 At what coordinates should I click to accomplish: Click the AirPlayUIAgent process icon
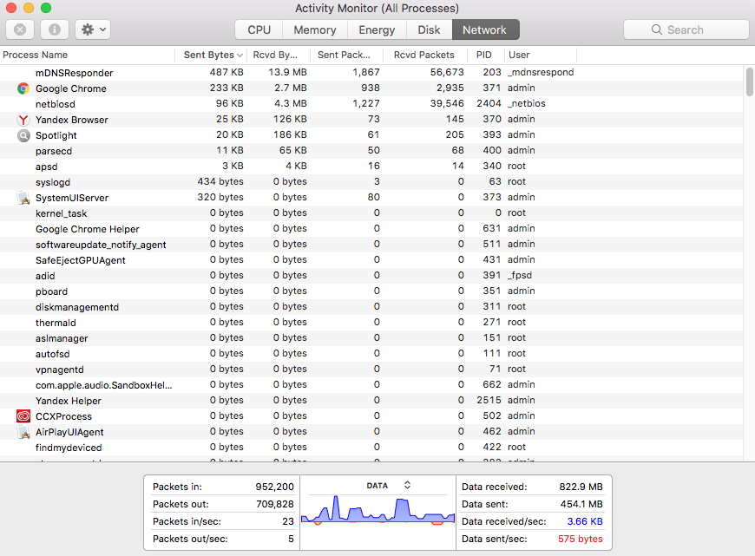click(x=23, y=432)
